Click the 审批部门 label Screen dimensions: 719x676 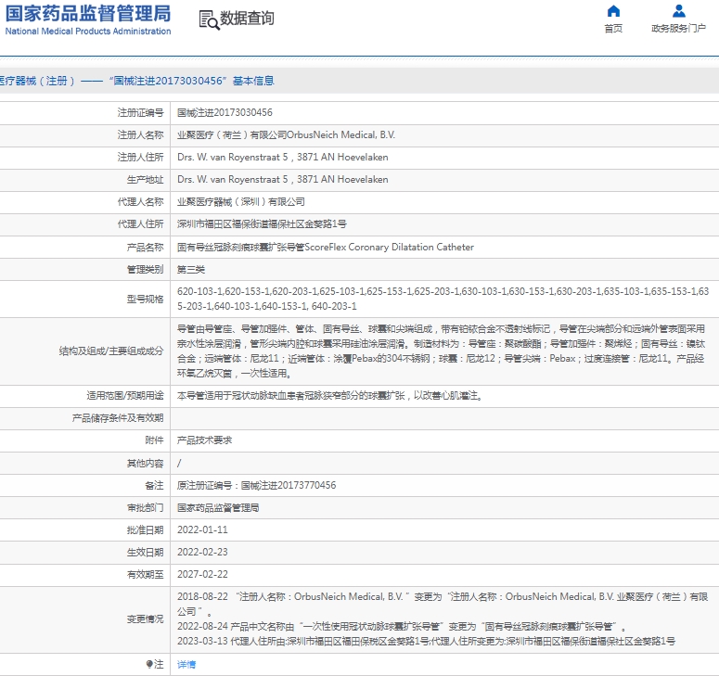145,508
